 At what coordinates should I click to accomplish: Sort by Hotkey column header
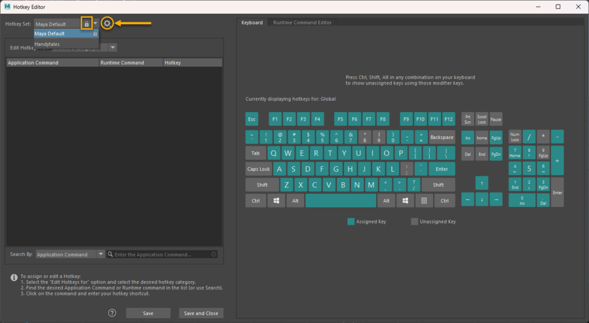193,63
